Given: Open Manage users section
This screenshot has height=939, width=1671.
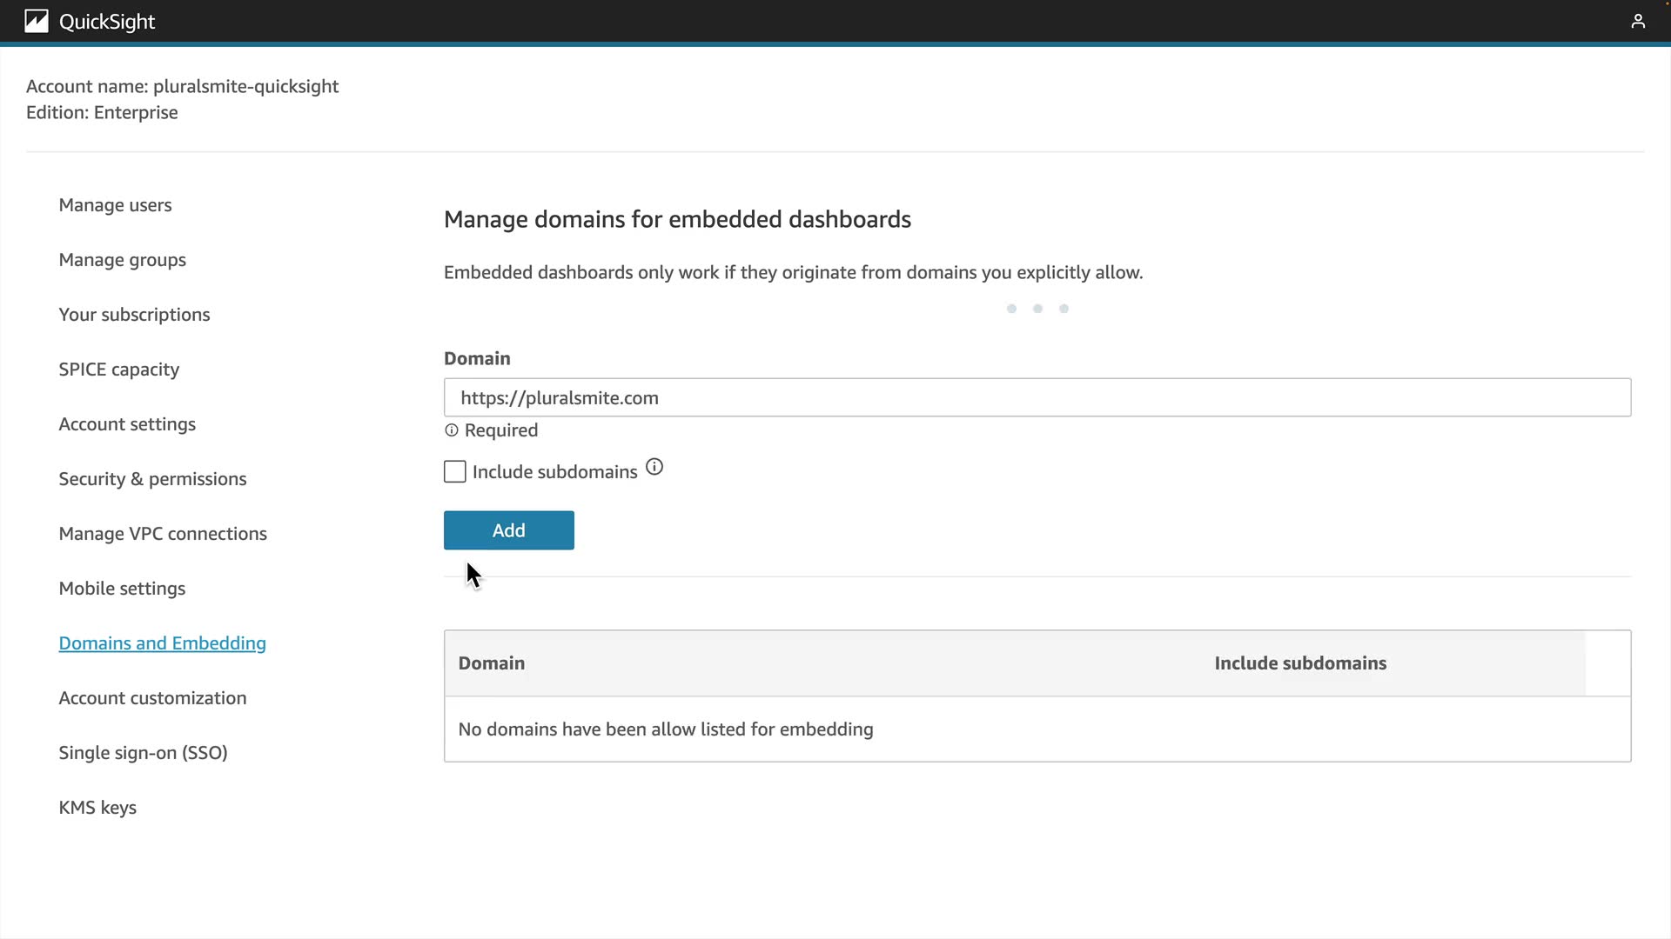Looking at the screenshot, I should pos(115,205).
